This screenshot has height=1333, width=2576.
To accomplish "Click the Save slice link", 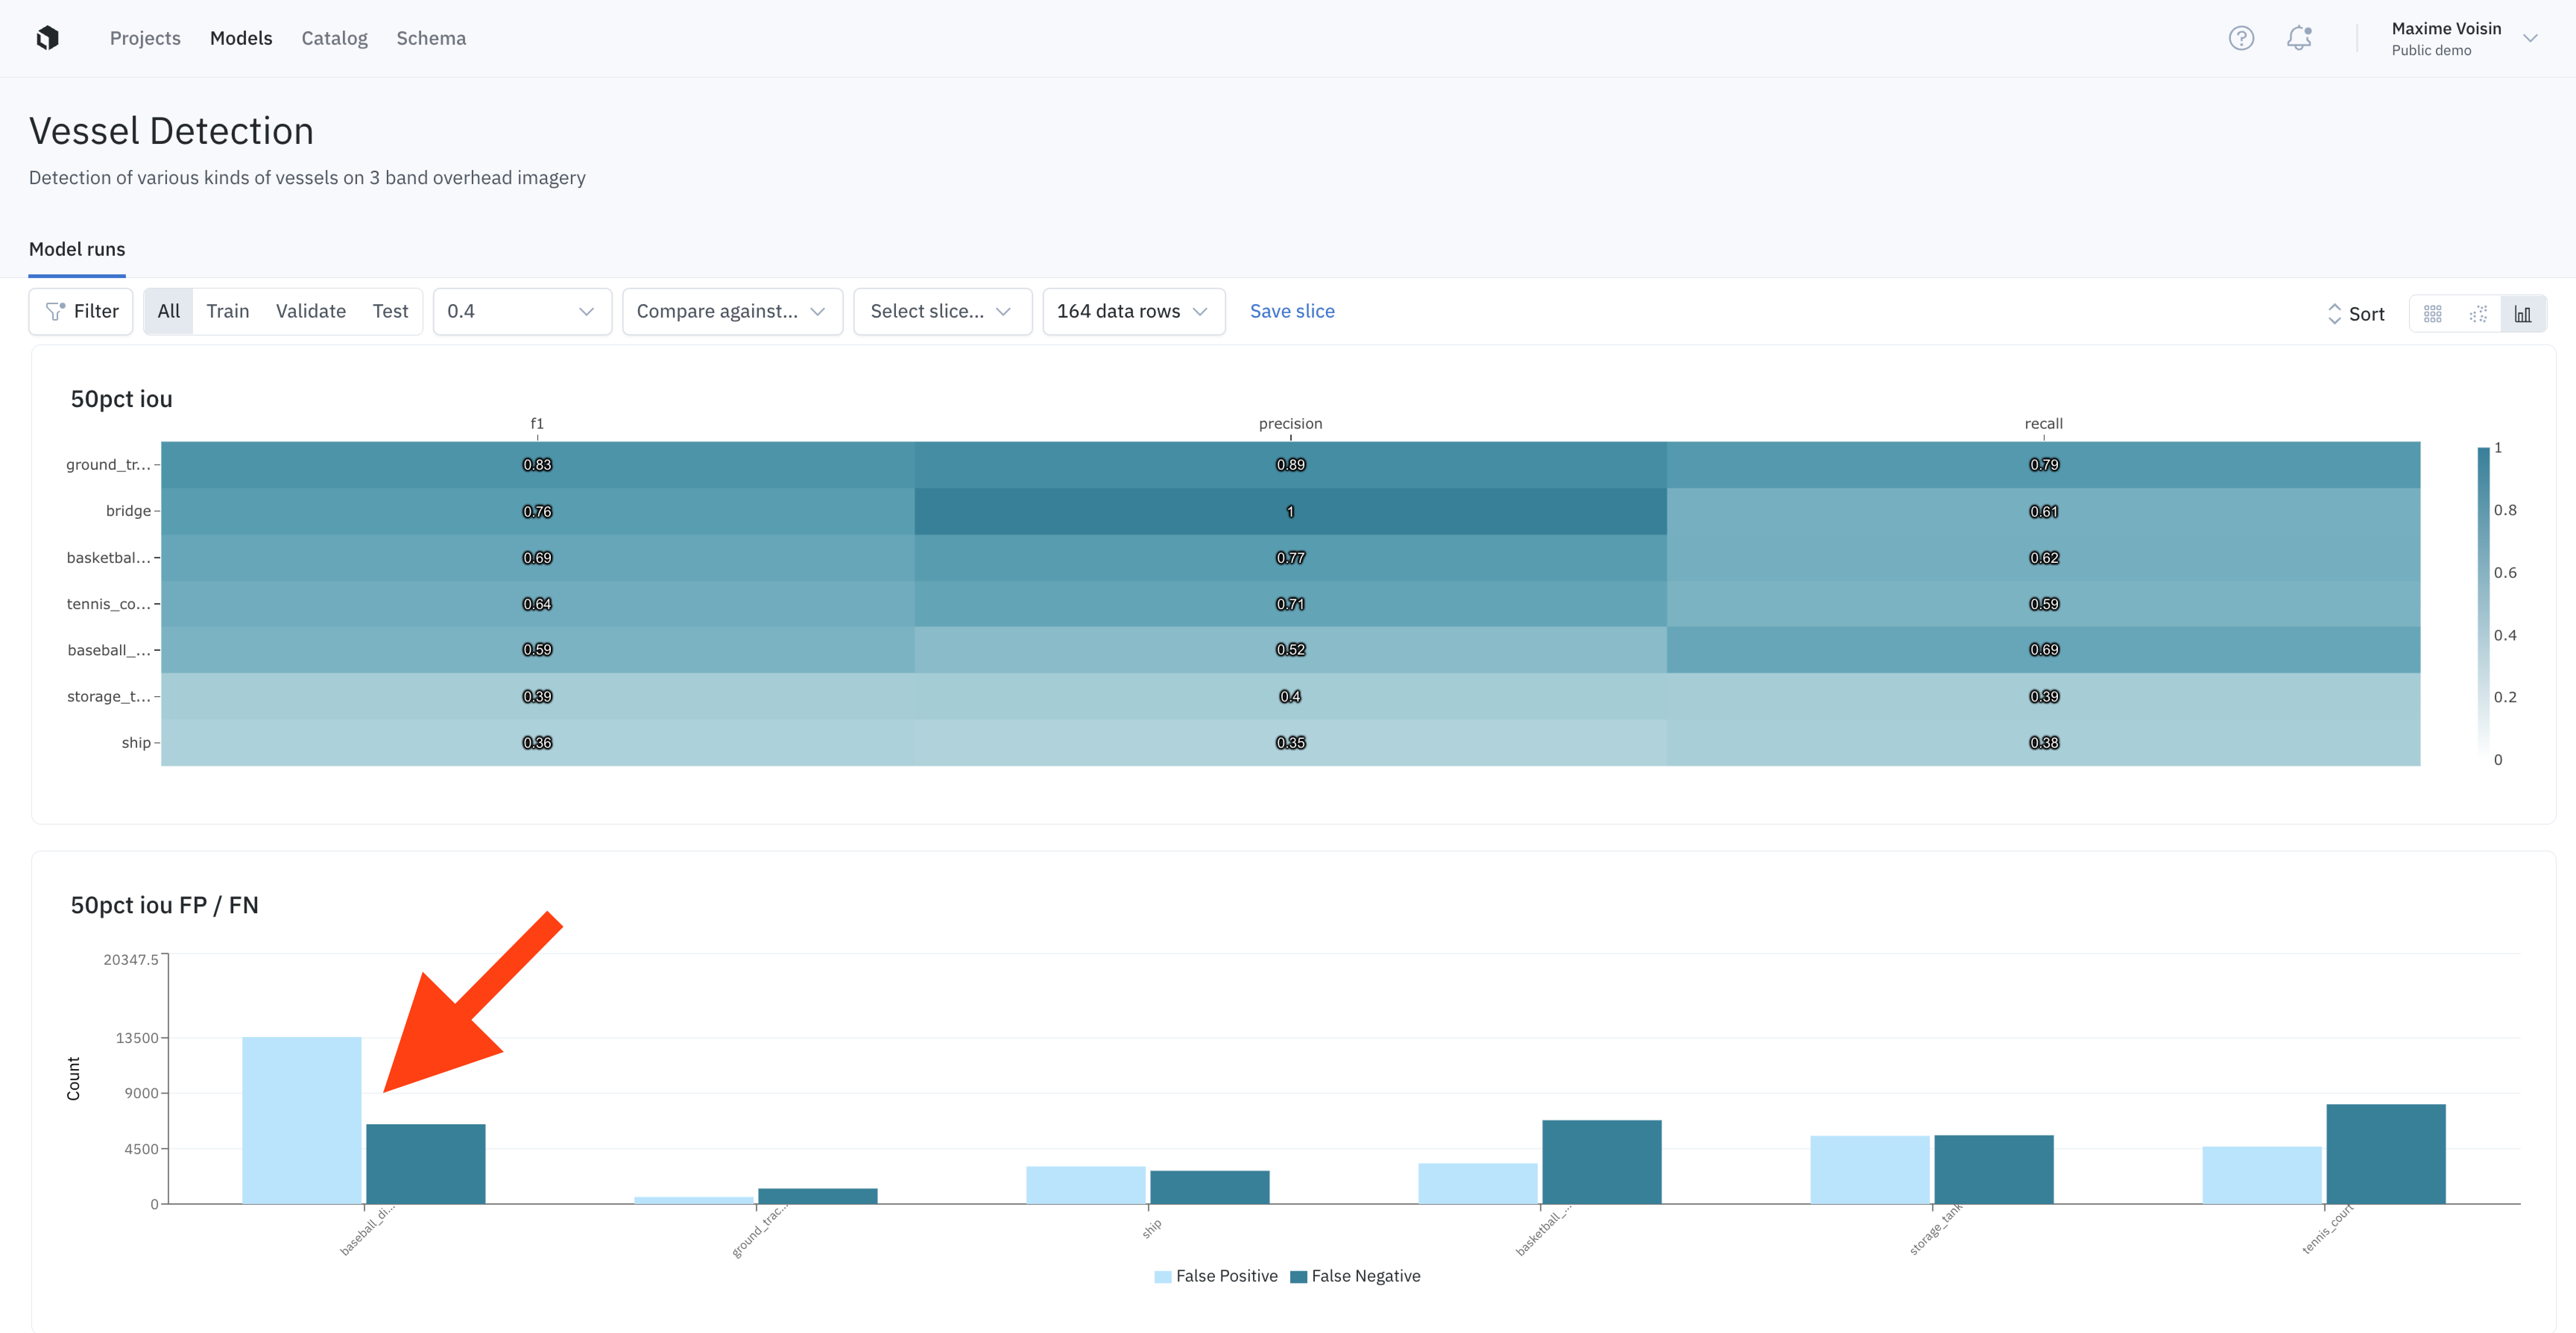I will click(x=1292, y=312).
